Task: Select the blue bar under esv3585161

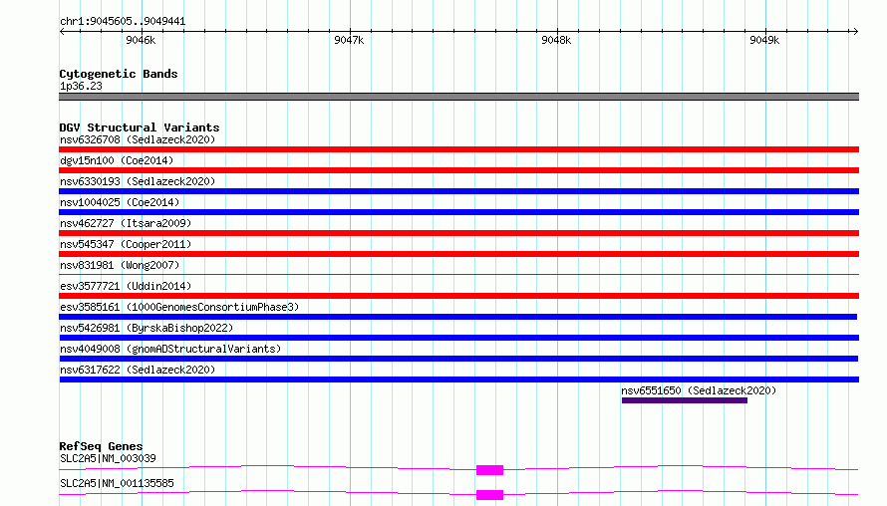Action: click(x=458, y=317)
